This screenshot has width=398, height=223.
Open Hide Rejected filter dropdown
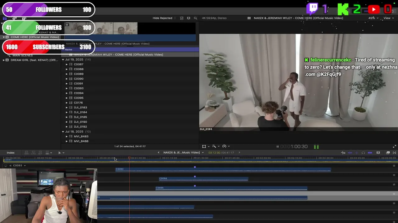[x=164, y=18]
